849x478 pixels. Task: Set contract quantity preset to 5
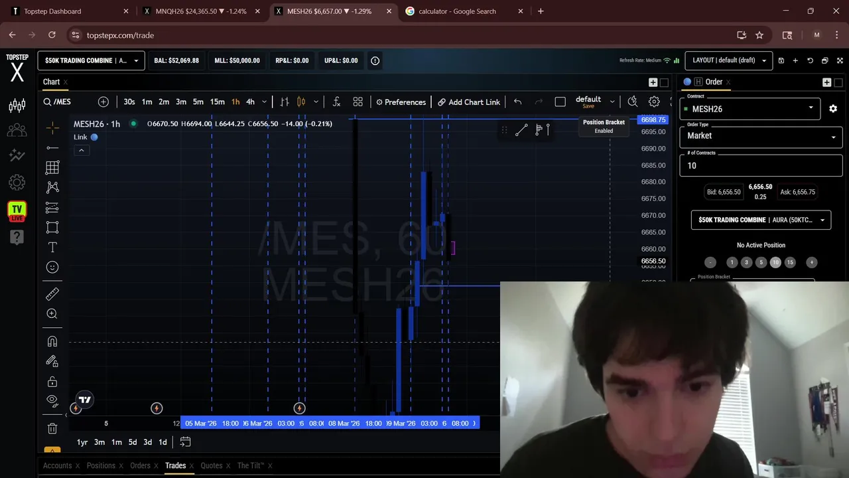[x=761, y=262]
